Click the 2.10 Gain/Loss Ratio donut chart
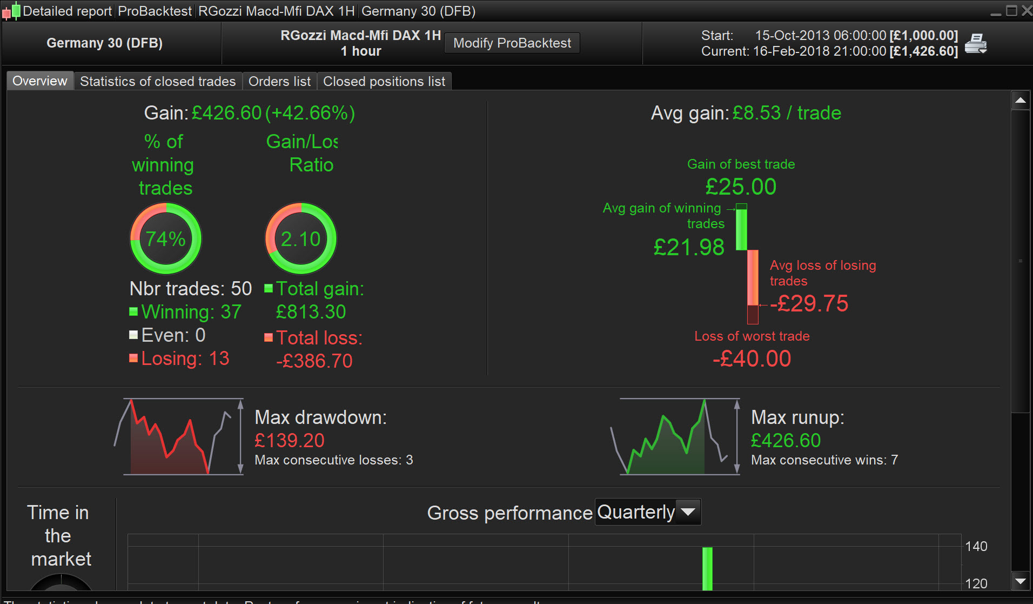1033x604 pixels. (300, 238)
